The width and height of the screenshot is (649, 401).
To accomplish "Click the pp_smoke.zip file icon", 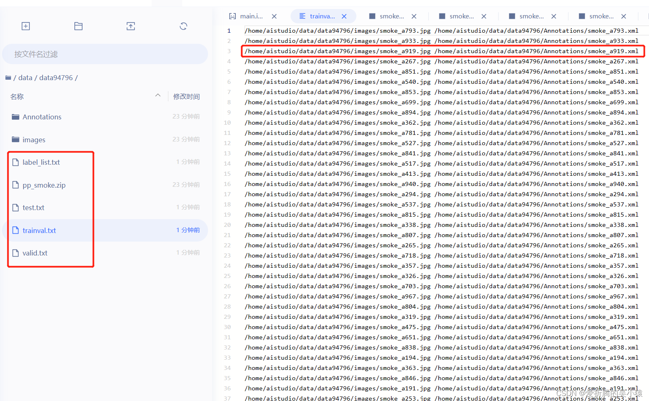I will tap(16, 185).
